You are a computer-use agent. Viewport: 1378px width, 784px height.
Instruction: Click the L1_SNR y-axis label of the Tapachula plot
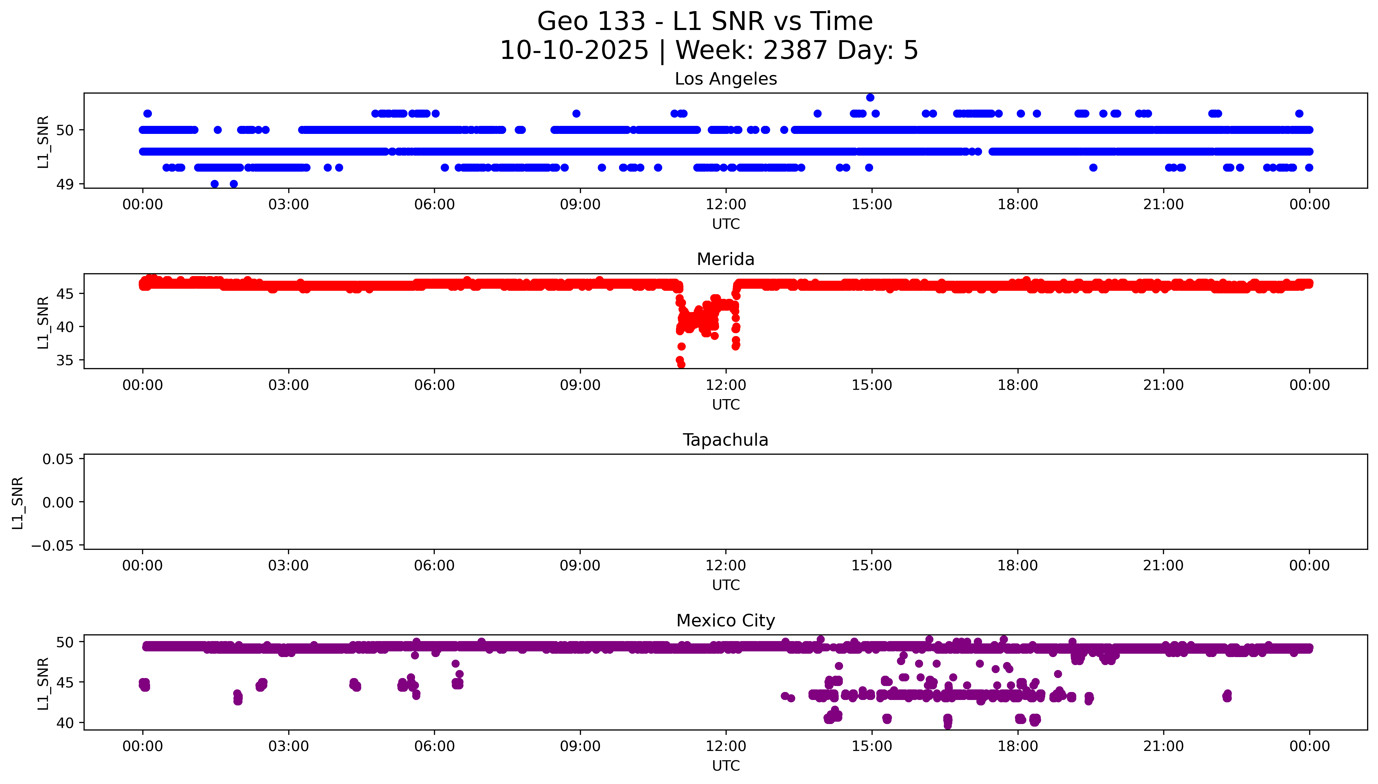click(x=17, y=503)
